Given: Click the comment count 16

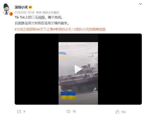Looking at the screenshot, I should tap(74, 111).
